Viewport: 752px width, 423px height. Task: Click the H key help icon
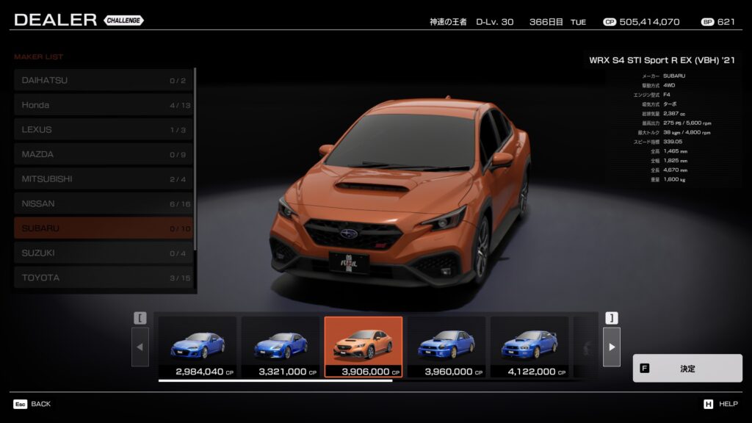(x=709, y=404)
